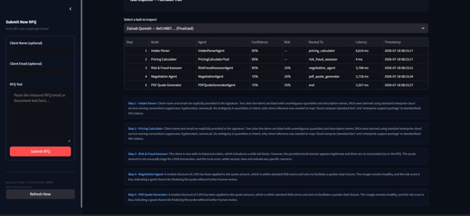Viewport: 470px width, 216px height.
Task: Submit the RFQ with the red button
Action: tap(40, 151)
